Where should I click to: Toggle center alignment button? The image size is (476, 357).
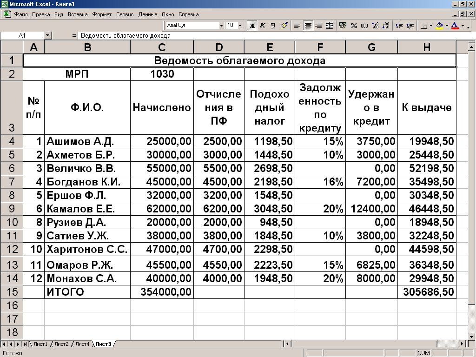(308, 26)
